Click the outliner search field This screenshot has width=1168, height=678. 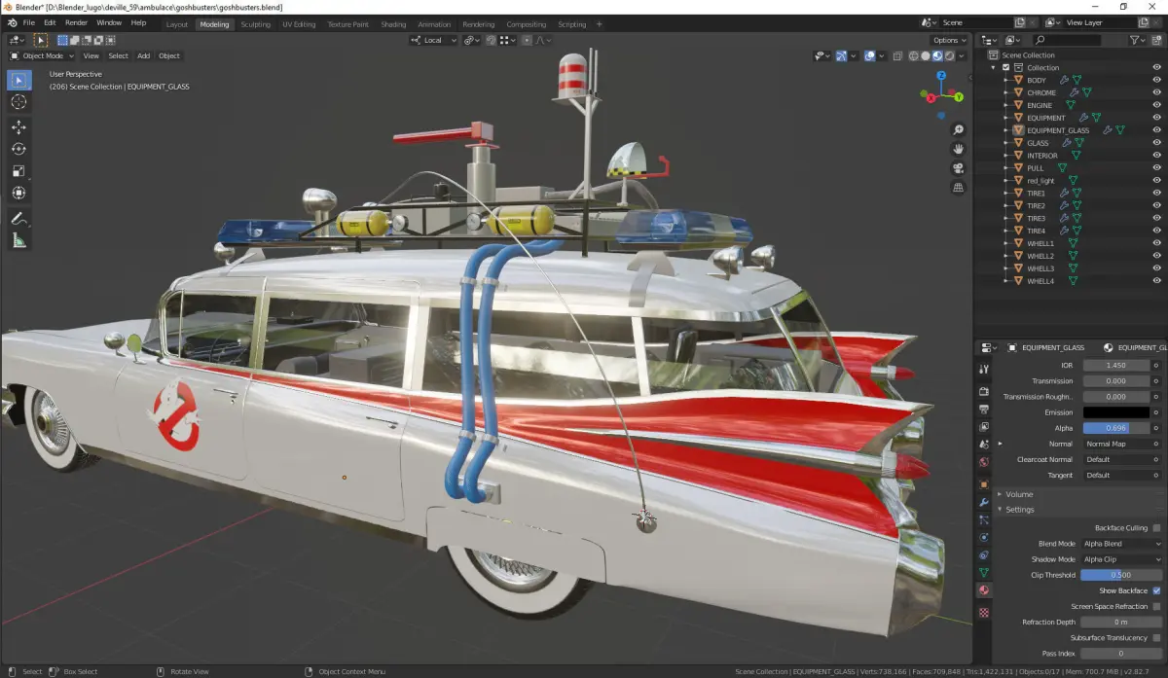pos(1066,40)
